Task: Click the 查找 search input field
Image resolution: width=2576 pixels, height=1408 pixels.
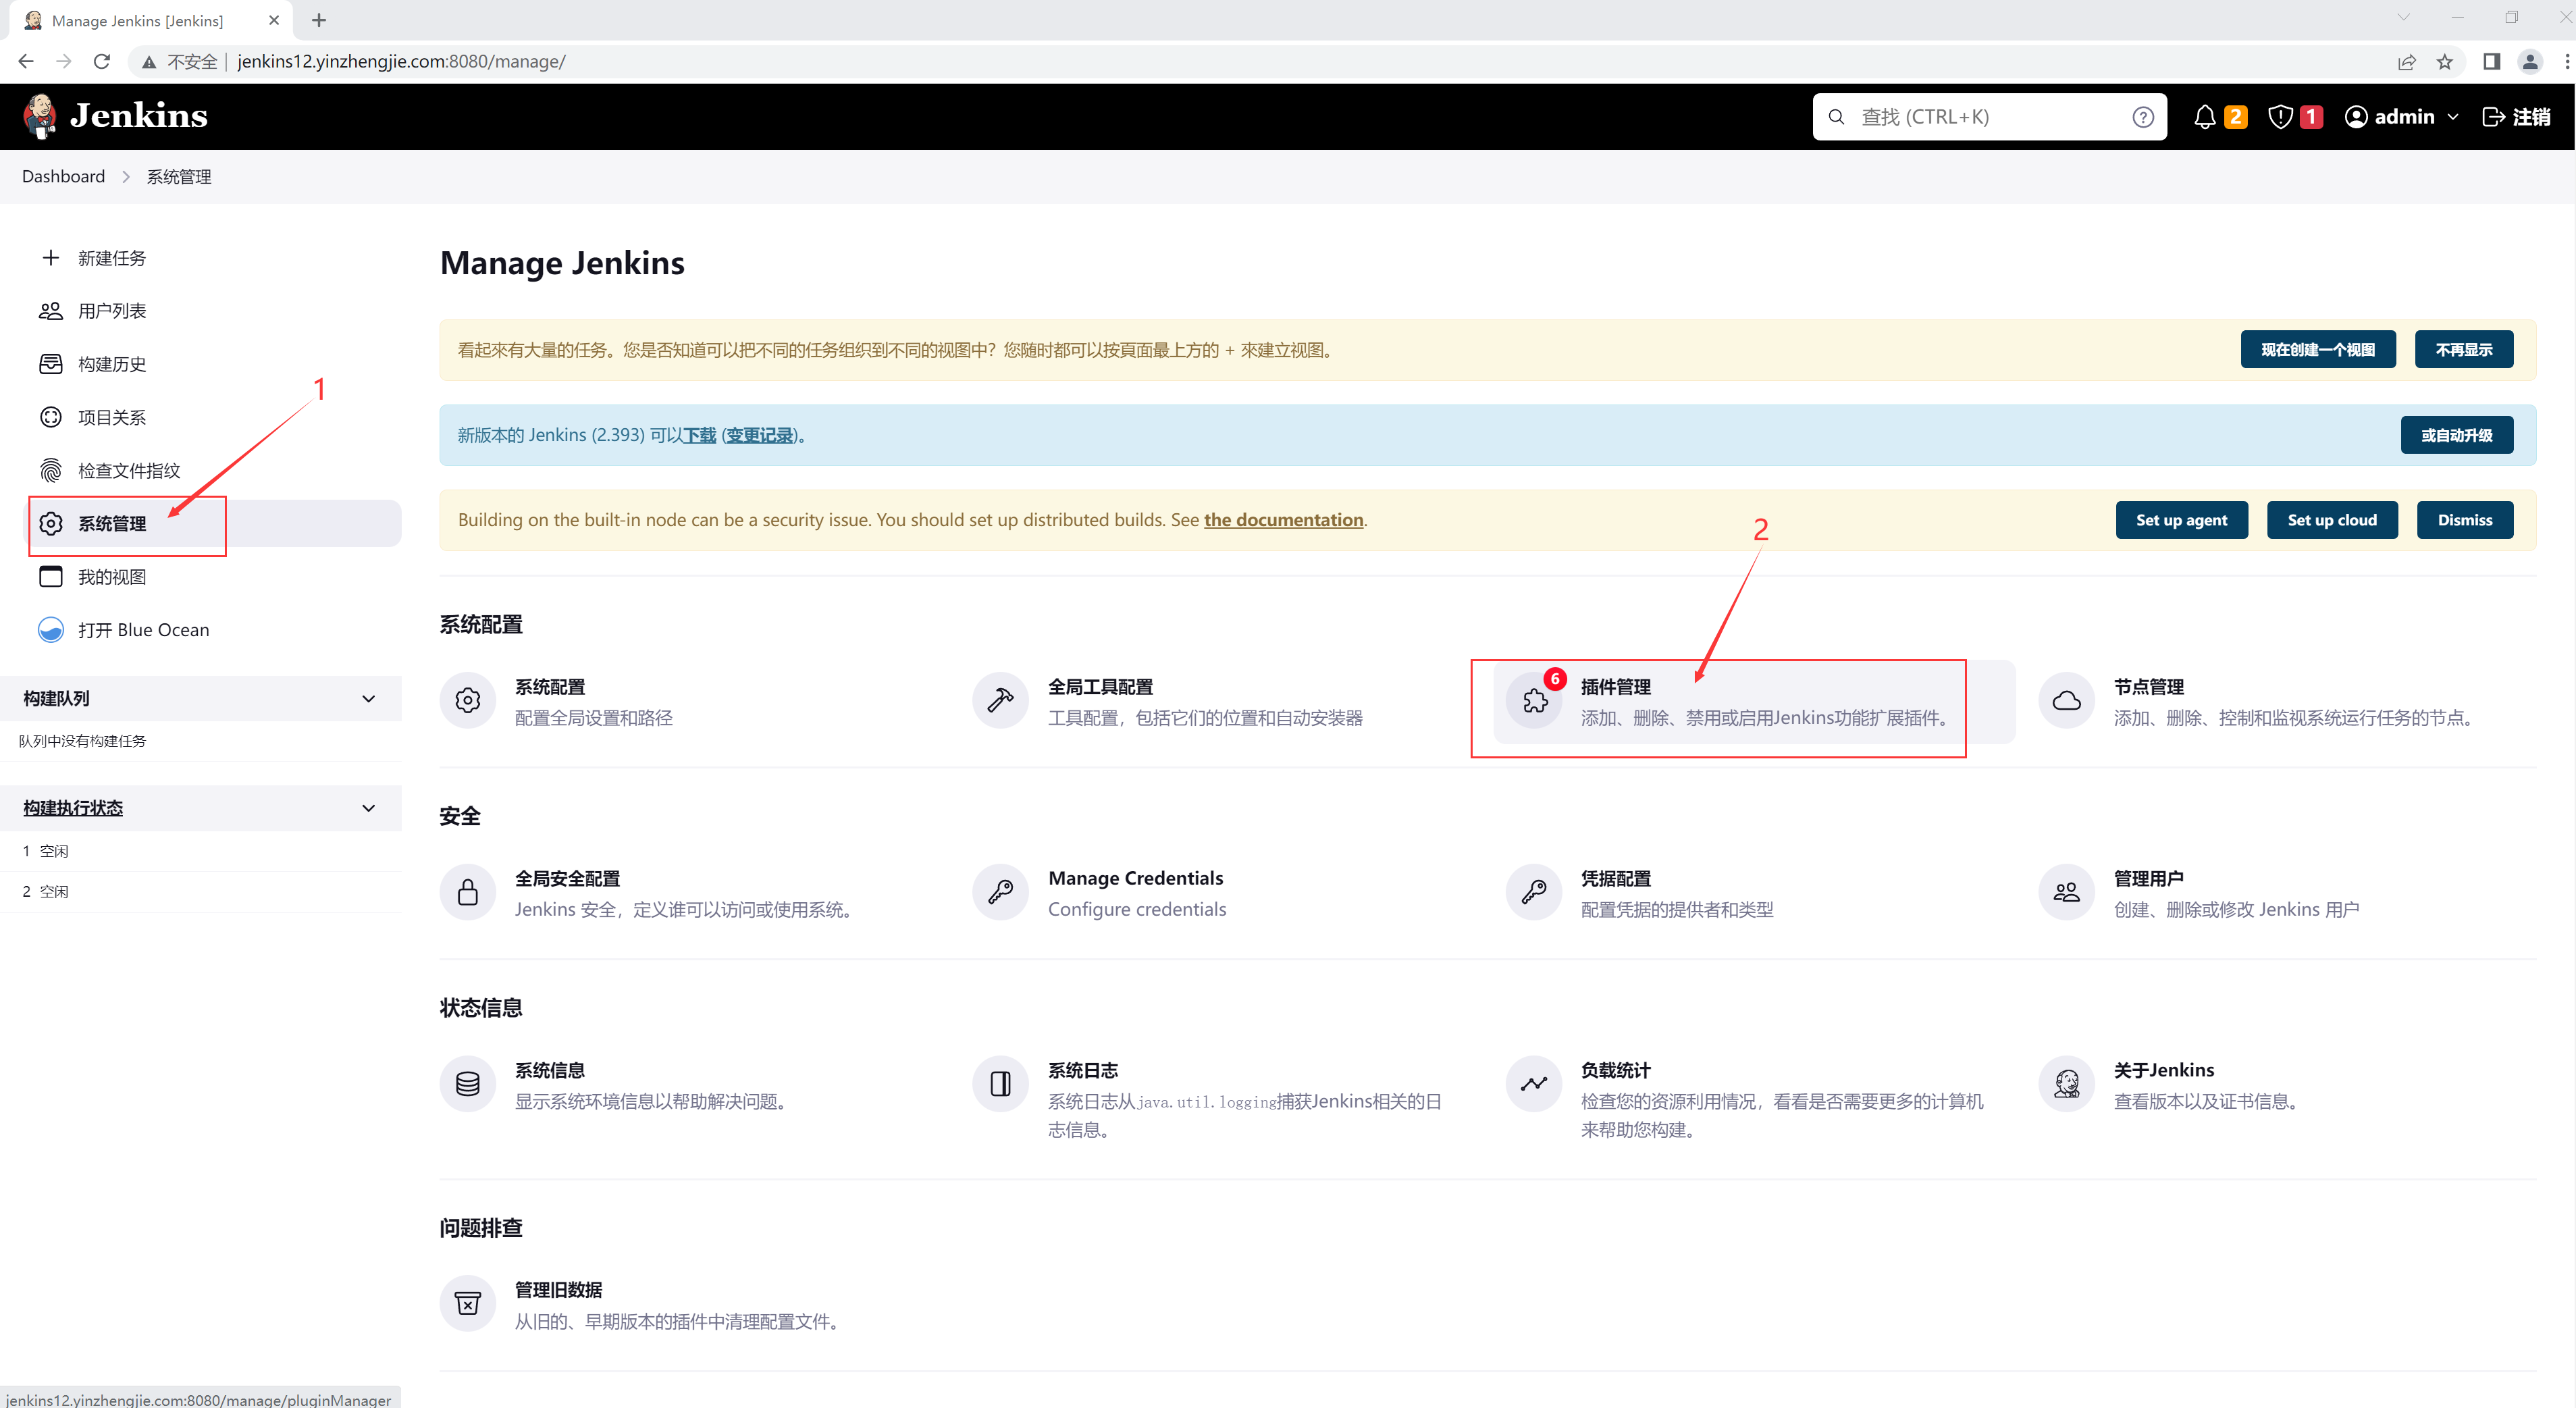Action: (x=1985, y=117)
